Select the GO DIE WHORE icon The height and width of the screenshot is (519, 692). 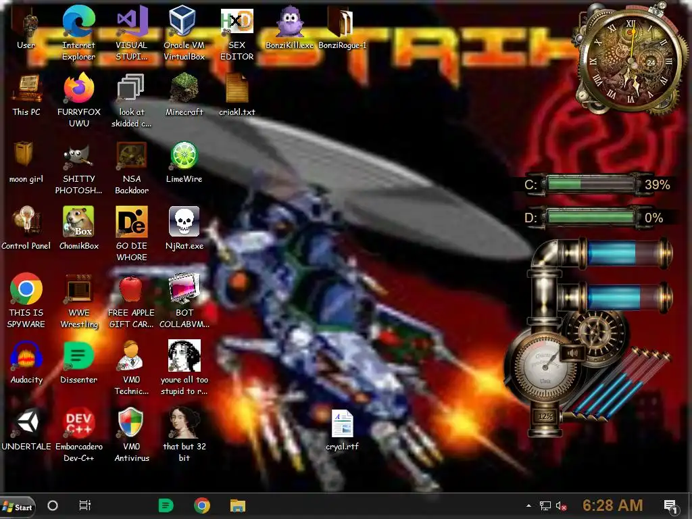click(x=132, y=234)
